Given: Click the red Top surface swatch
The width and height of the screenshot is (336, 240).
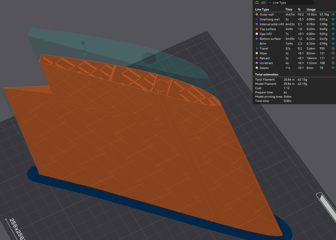Looking at the screenshot, I should coord(257,29).
